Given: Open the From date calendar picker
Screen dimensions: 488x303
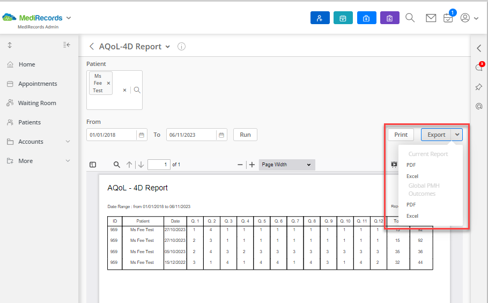Looking at the screenshot, I should pos(142,135).
